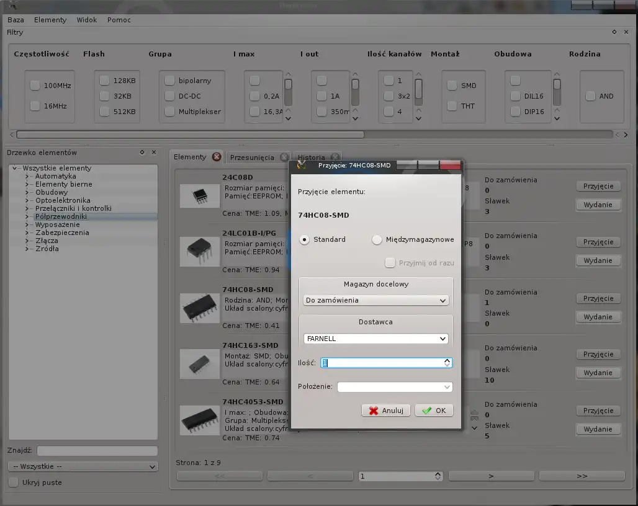
Task: Tick the Ukryj puste checkbox
Action: coord(14,482)
